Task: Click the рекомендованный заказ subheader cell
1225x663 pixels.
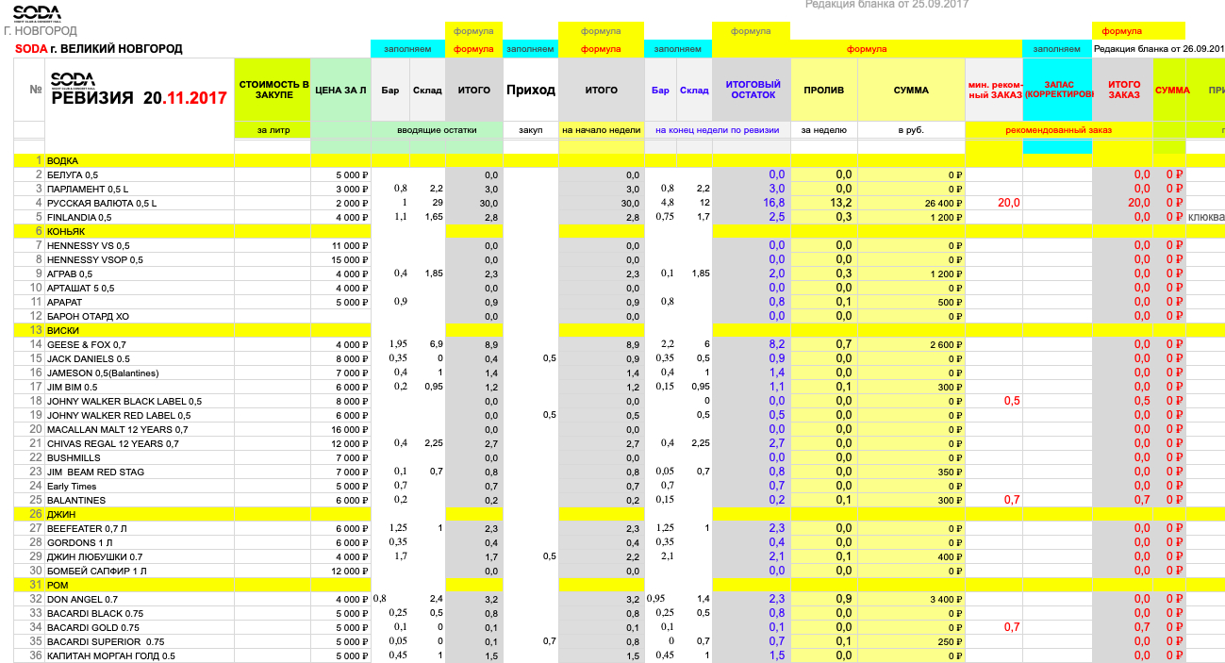Action: [x=1057, y=130]
